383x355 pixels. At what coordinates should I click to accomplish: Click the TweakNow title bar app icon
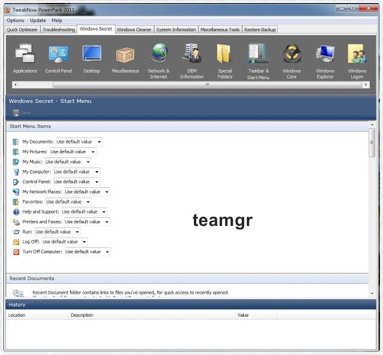pyautogui.click(x=7, y=10)
